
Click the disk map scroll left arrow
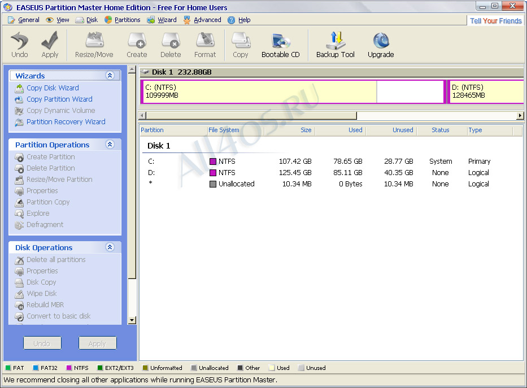click(x=142, y=116)
